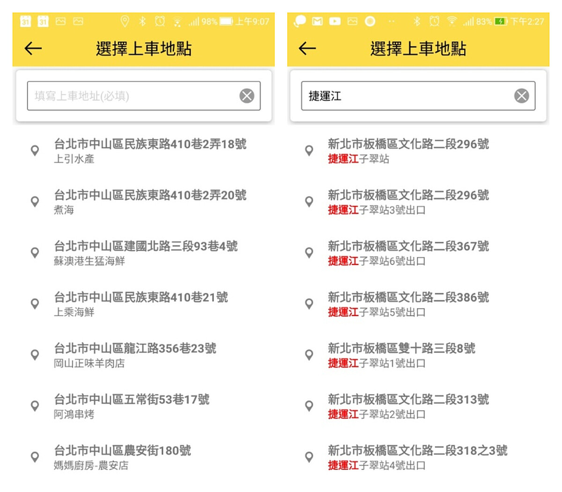
Task: Tap back arrow on right screen
Action: (307, 48)
